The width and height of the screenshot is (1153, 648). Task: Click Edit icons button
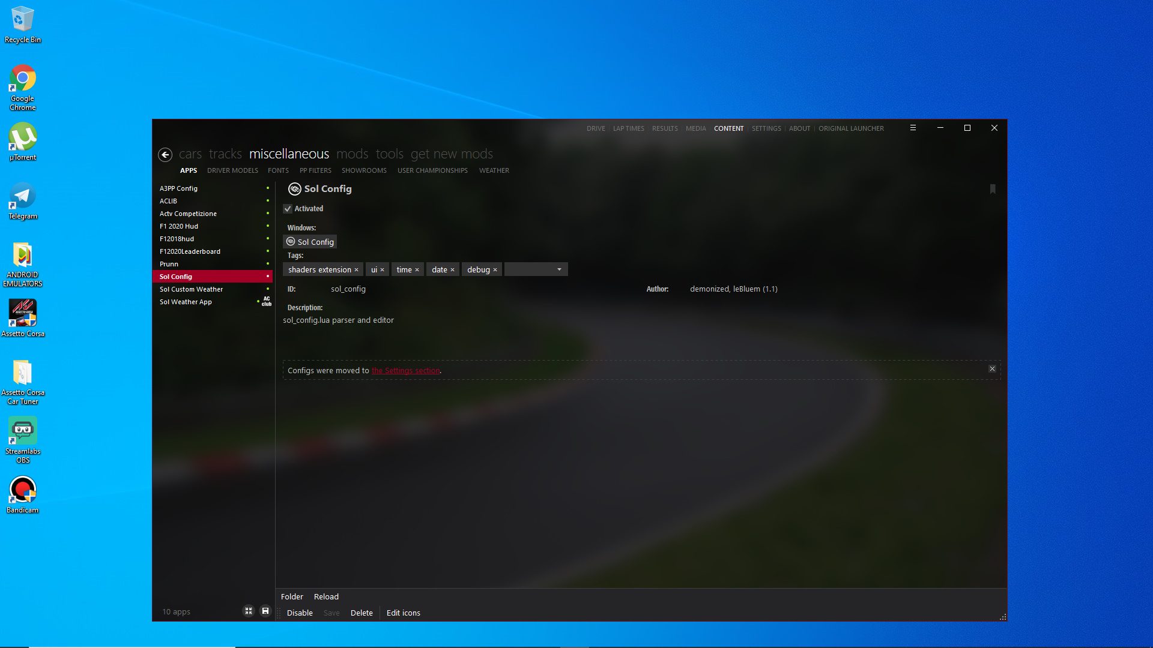(403, 613)
